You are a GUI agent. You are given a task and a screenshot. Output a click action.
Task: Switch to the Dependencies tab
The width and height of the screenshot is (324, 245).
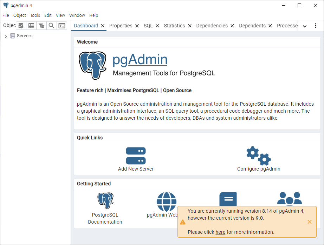212,26
